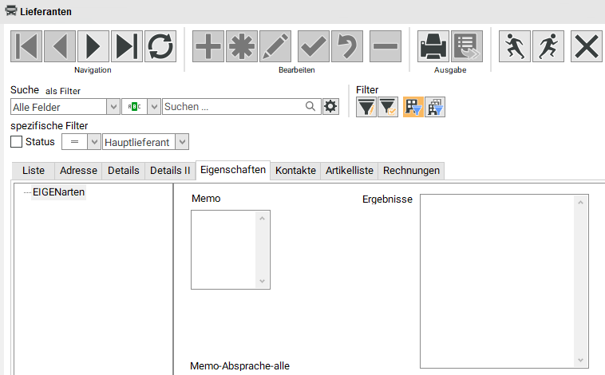Jump to the first record
605x375 pixels.
click(x=26, y=46)
